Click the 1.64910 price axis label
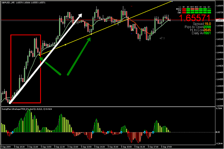Image resolution: width=224 pixels, height=149 pixels. coord(220,52)
